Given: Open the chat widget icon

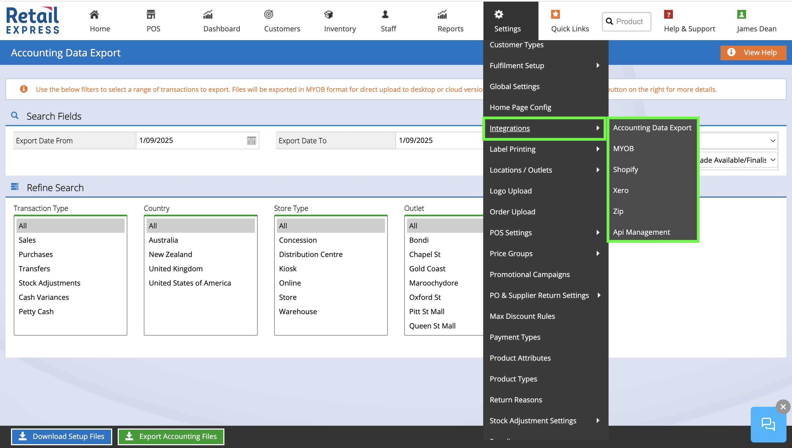Looking at the screenshot, I should tap(768, 424).
